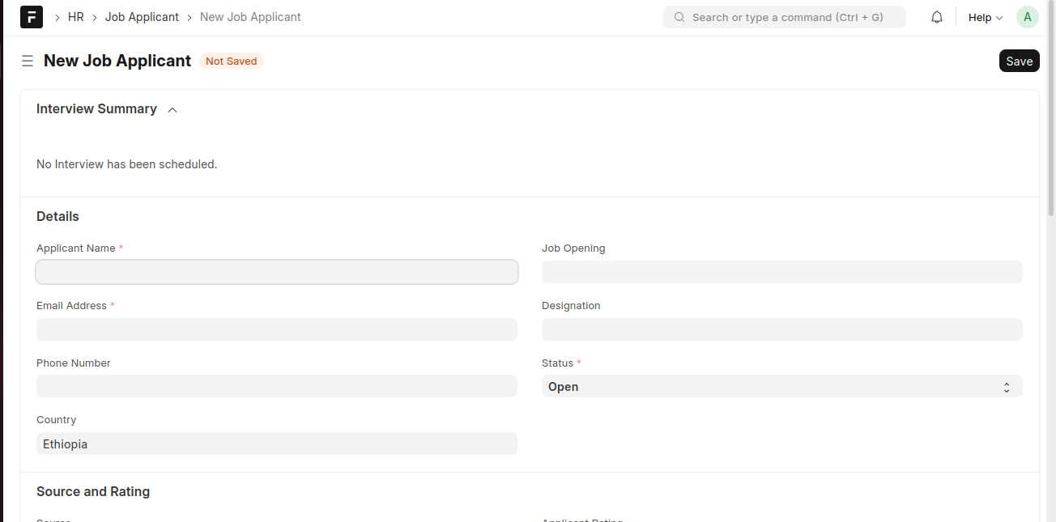The width and height of the screenshot is (1056, 522).
Task: Click the Frappe home logo icon
Action: [32, 17]
